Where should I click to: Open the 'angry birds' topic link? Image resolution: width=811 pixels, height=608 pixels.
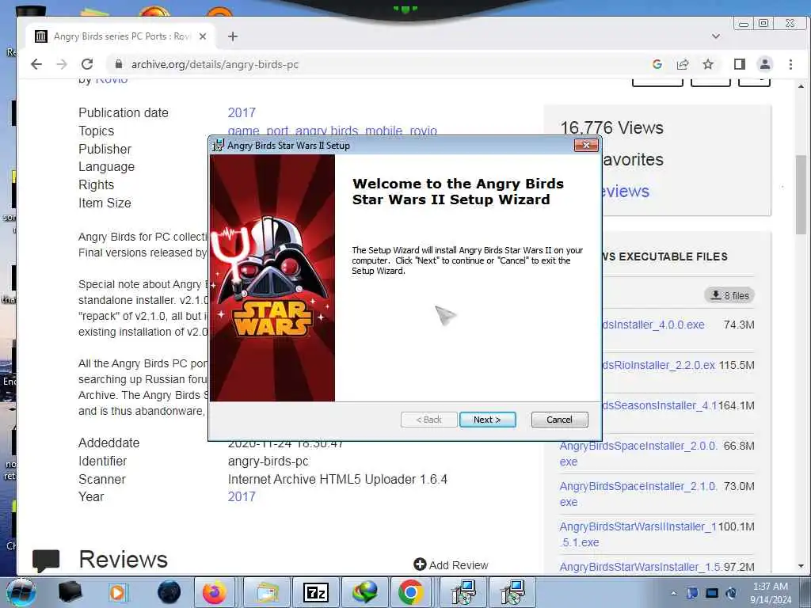(326, 131)
